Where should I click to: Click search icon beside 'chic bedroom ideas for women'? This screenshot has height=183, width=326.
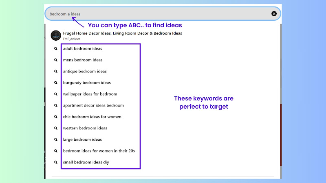point(56,117)
